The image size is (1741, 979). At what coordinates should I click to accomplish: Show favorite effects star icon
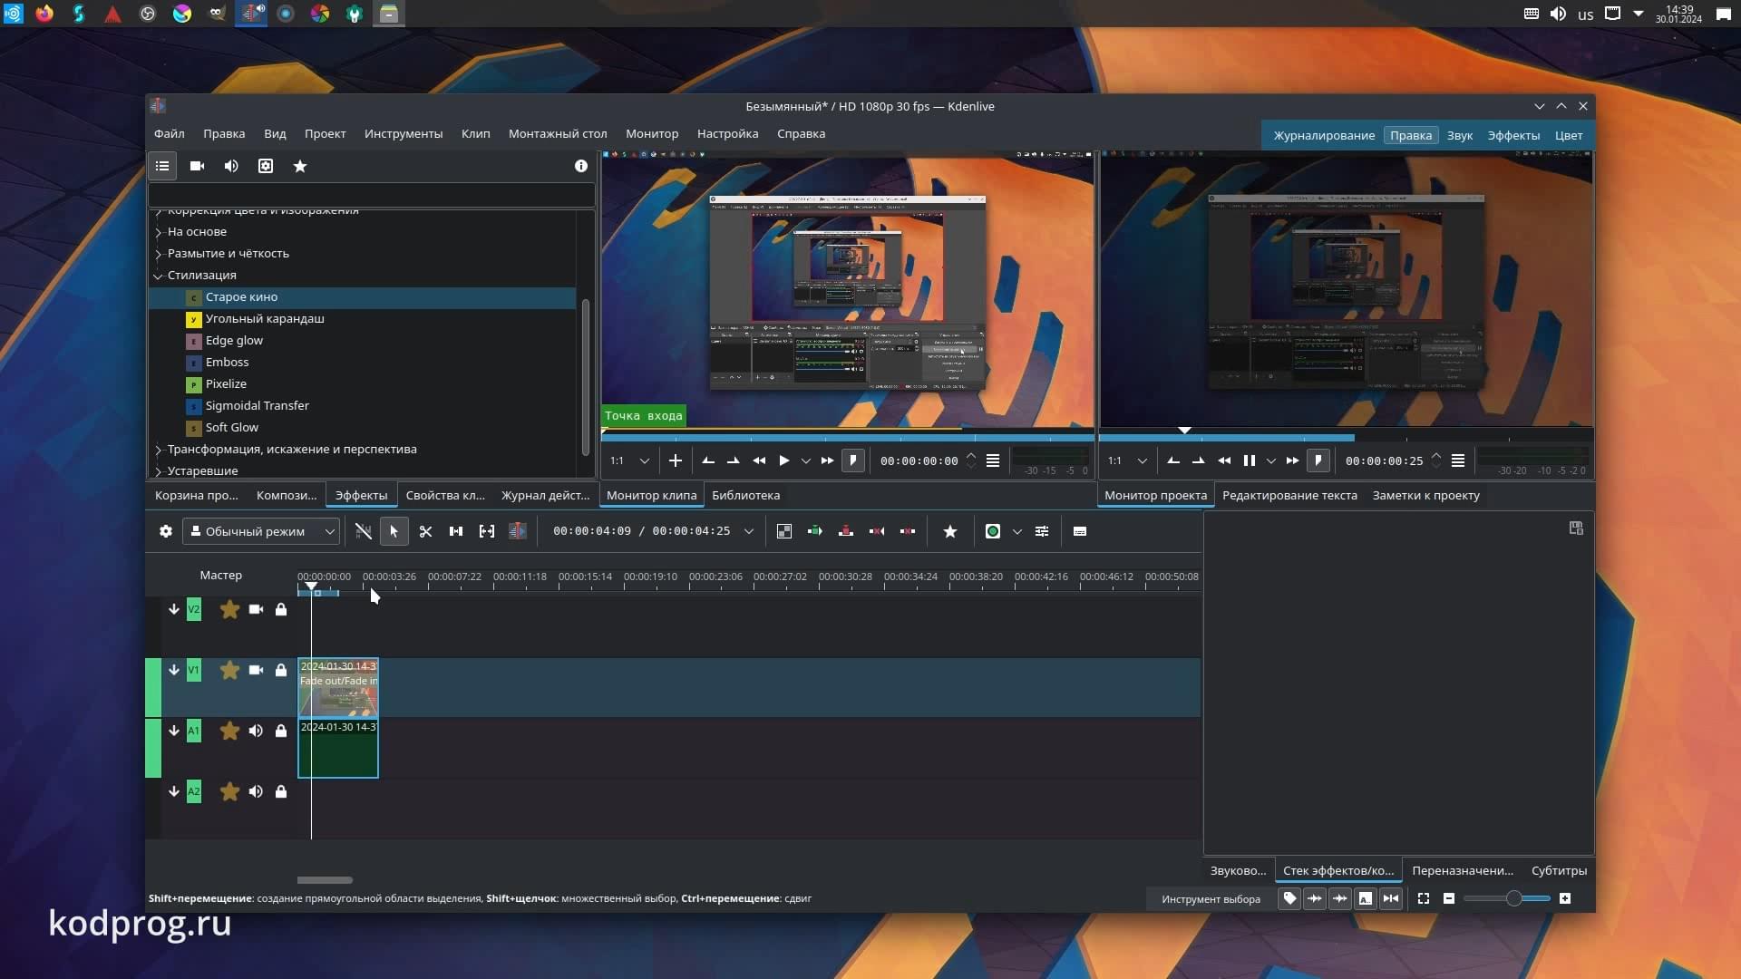[300, 166]
